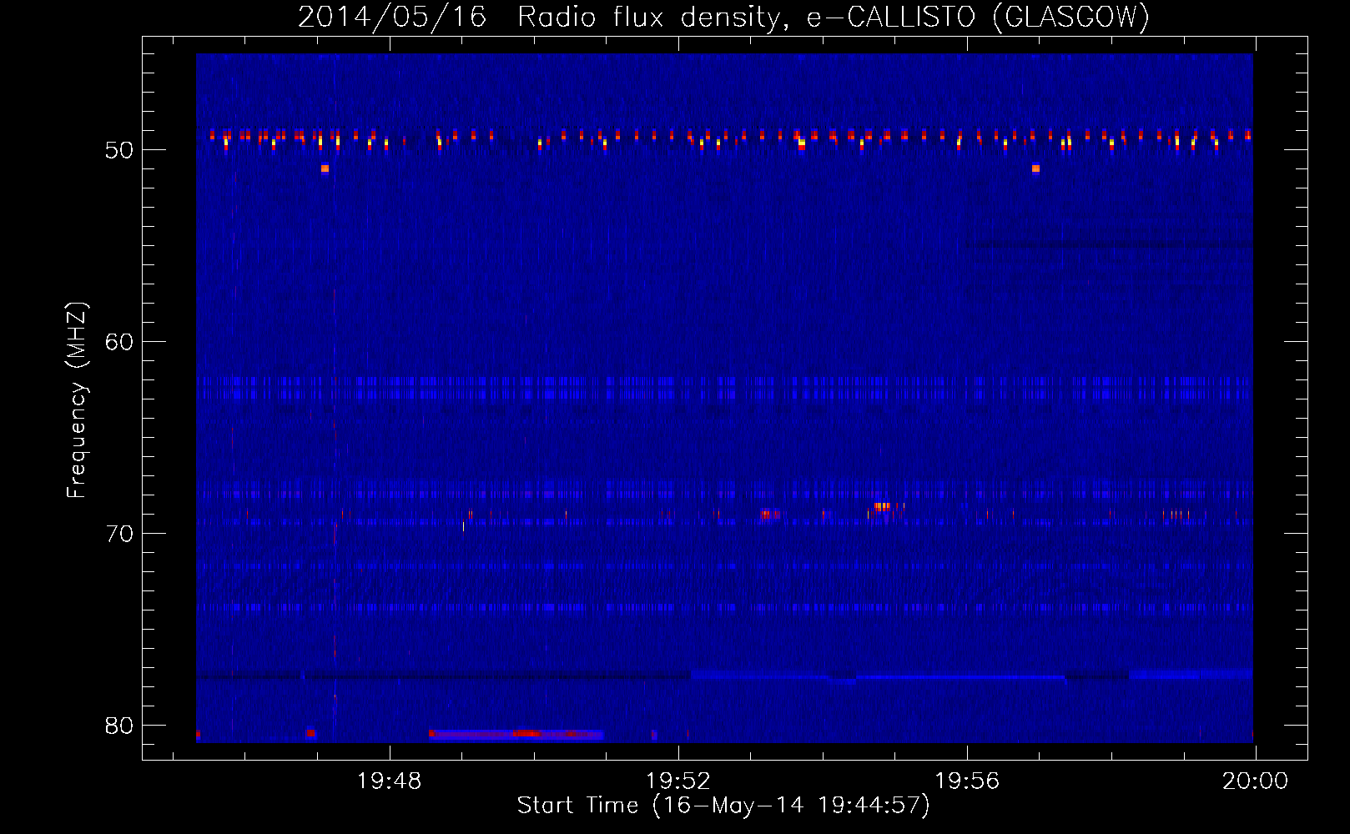Click the plot title '2014/05/16 Radio flux density'
The image size is (1350, 834).
[541, 18]
